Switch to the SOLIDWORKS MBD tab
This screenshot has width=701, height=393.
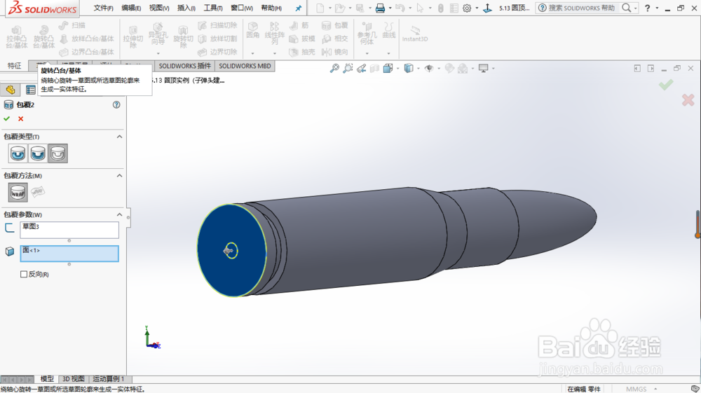click(245, 66)
